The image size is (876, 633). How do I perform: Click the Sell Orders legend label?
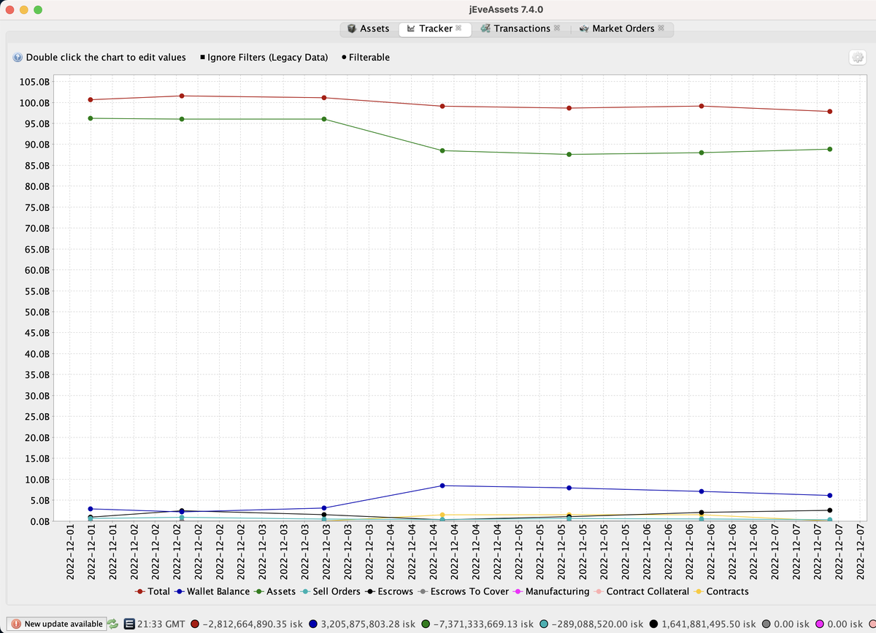click(337, 591)
